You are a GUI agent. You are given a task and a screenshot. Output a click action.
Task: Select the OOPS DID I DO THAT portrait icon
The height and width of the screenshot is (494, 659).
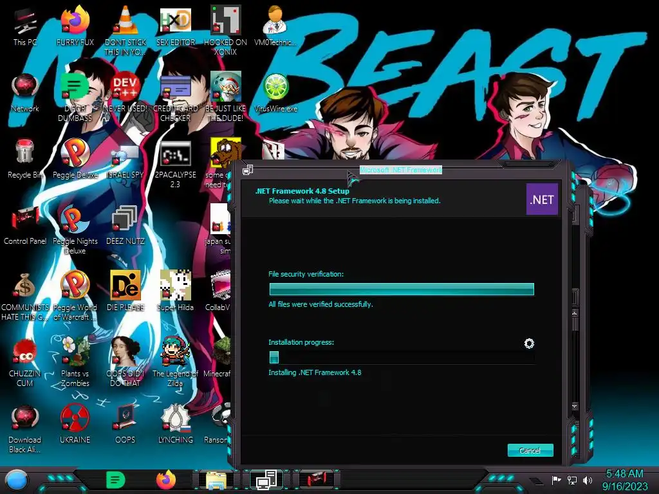click(x=125, y=351)
